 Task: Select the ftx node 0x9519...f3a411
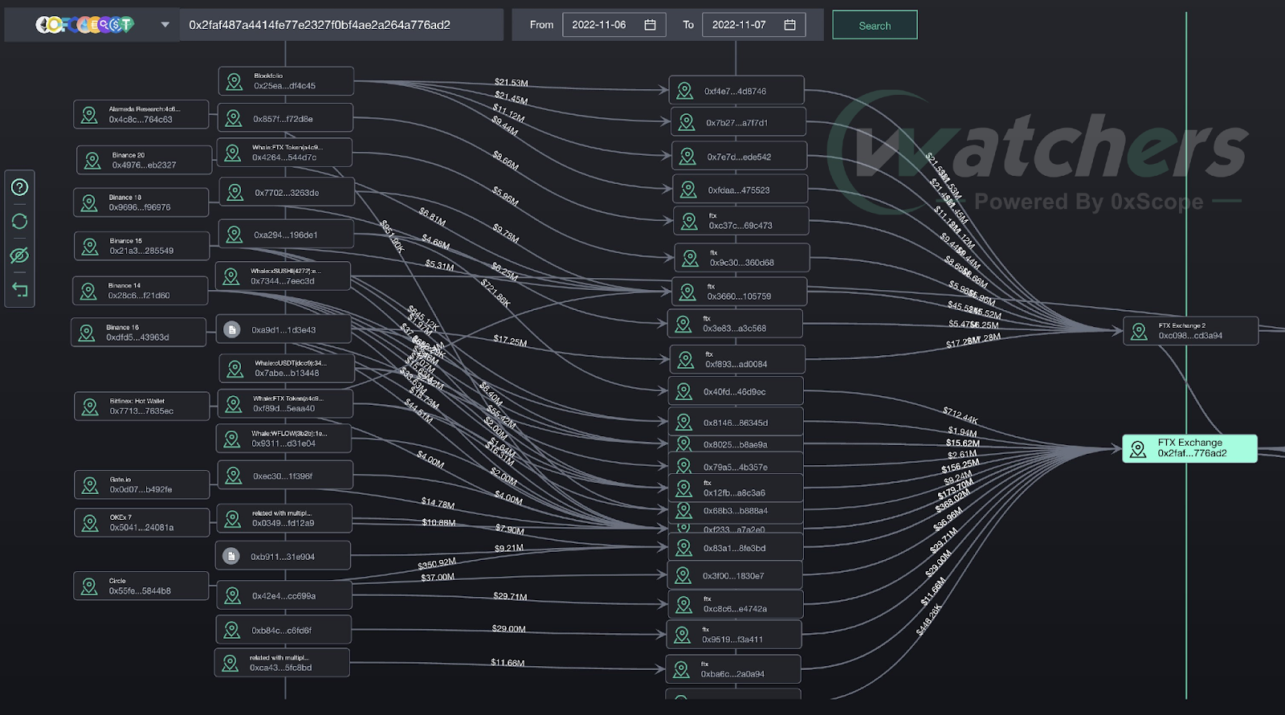[734, 635]
